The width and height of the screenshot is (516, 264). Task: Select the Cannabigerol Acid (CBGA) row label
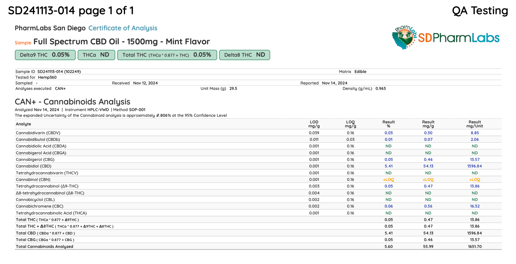tap(41, 153)
